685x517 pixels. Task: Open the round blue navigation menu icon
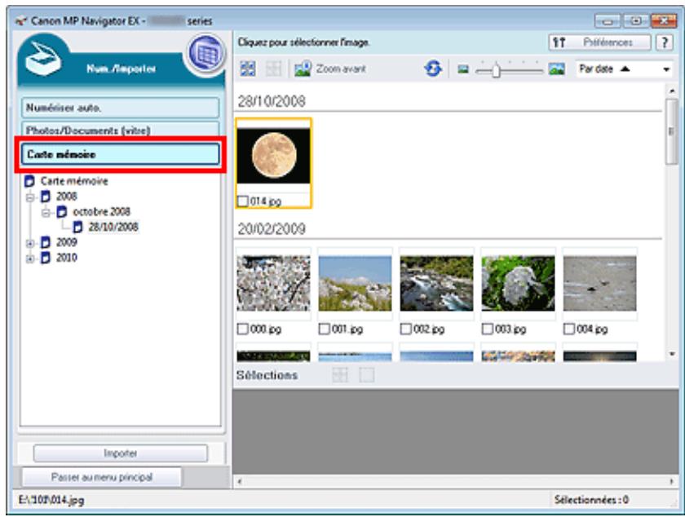[206, 53]
